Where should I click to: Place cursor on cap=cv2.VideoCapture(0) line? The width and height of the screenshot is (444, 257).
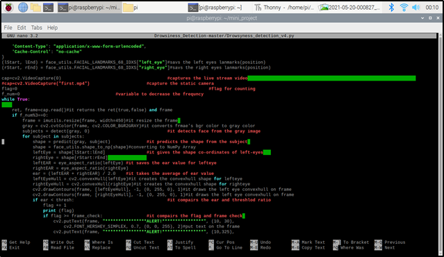point(31,78)
